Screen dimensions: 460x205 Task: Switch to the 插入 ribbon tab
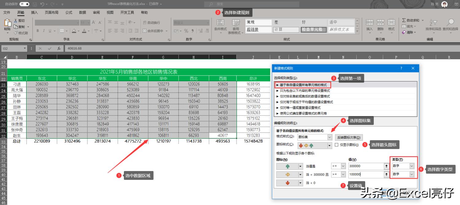coord(34,13)
